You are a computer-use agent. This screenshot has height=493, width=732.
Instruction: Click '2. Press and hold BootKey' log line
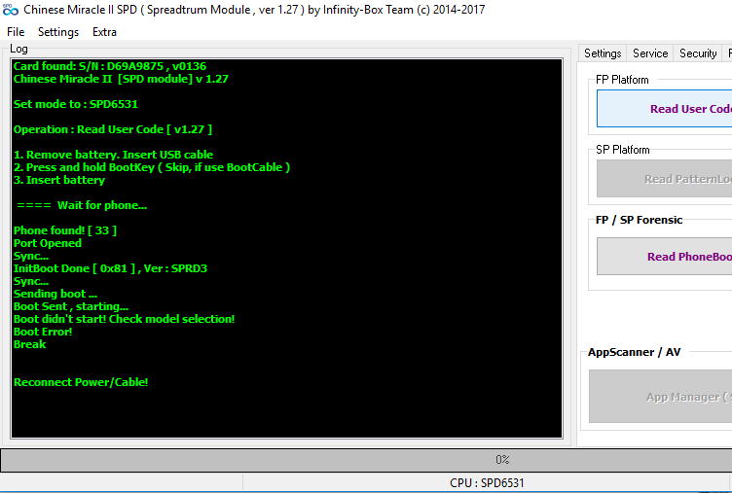point(152,167)
